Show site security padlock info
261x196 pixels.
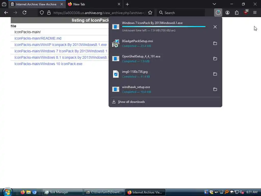pyautogui.click(x=49, y=13)
